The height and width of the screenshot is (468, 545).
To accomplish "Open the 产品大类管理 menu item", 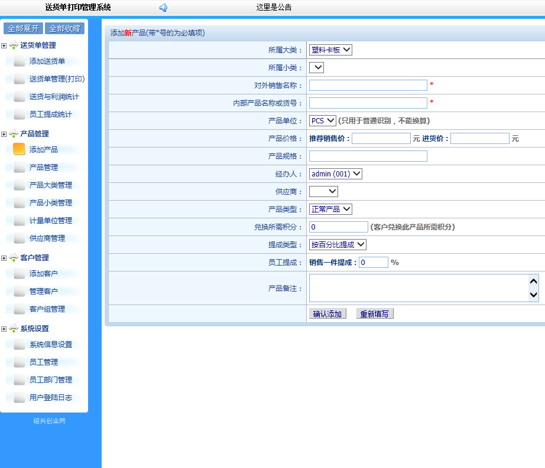I will 51,185.
